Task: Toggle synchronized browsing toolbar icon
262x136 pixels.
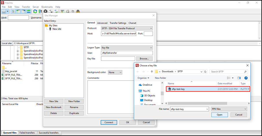Action: coord(73,11)
